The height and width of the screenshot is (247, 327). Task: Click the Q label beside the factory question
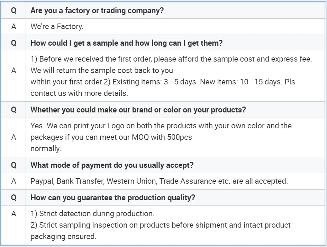pos(13,10)
